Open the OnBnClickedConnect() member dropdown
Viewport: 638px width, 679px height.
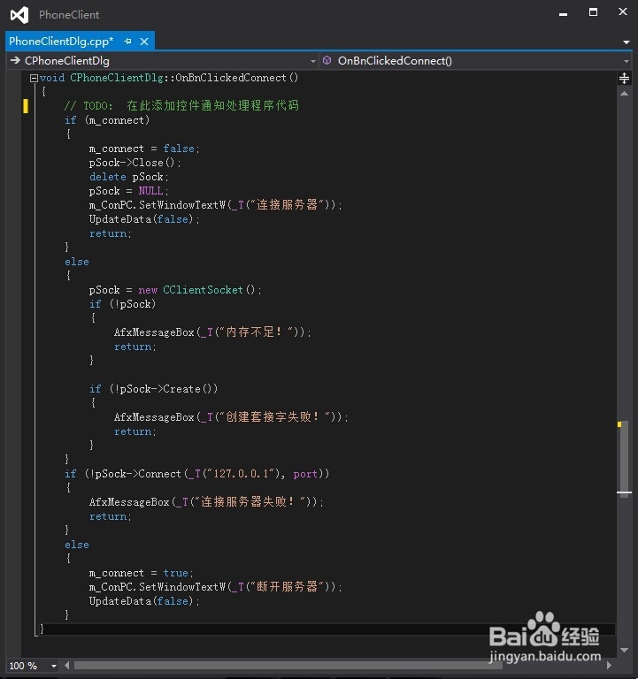point(474,61)
